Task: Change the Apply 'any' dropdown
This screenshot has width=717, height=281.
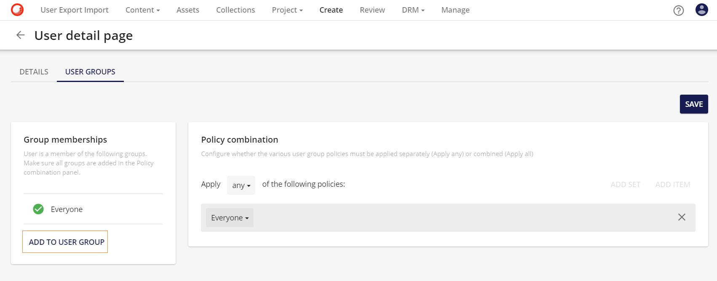Action: click(x=241, y=185)
